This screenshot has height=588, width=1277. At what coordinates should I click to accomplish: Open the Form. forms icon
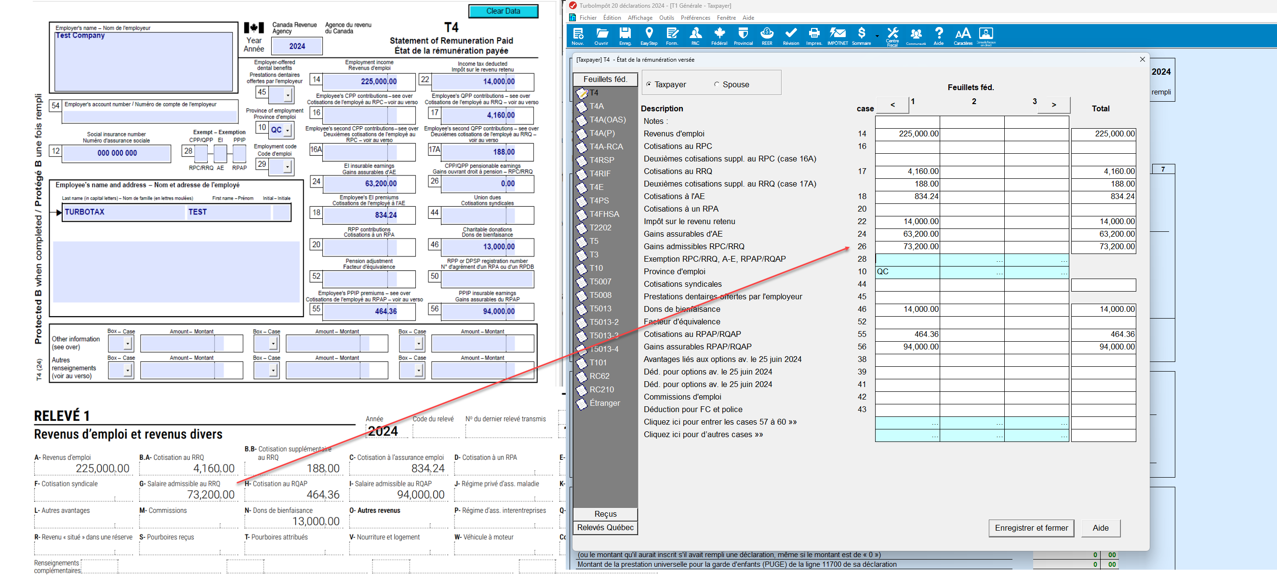[672, 36]
